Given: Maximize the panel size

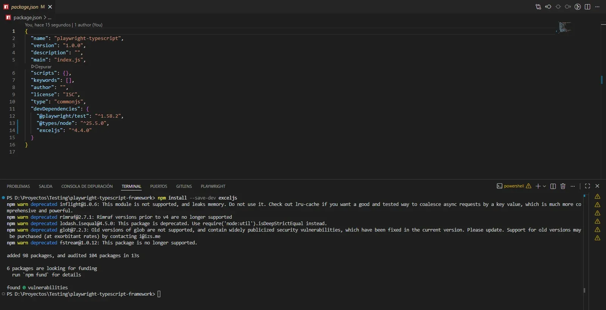Looking at the screenshot, I should click(x=587, y=186).
